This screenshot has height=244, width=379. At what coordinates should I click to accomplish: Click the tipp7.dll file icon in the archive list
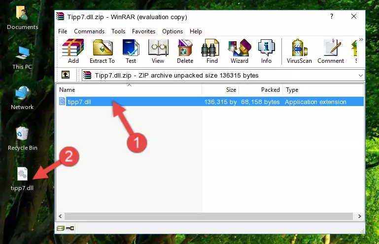click(62, 102)
